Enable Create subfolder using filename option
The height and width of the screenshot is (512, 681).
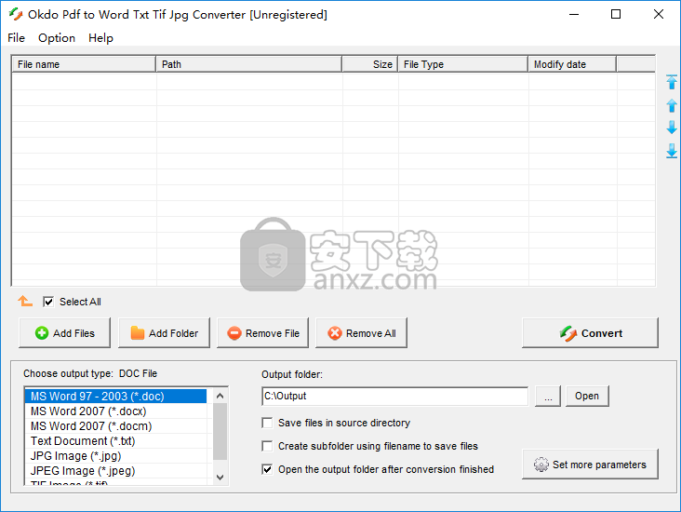pyautogui.click(x=268, y=446)
